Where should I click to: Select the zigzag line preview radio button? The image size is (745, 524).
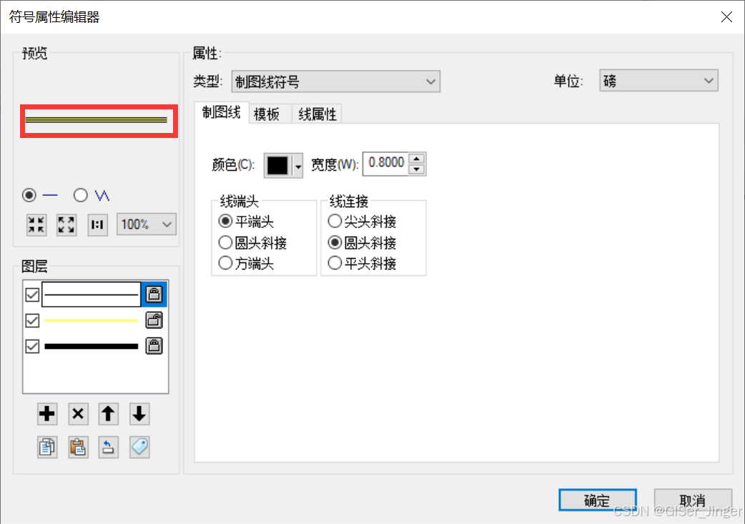click(80, 195)
